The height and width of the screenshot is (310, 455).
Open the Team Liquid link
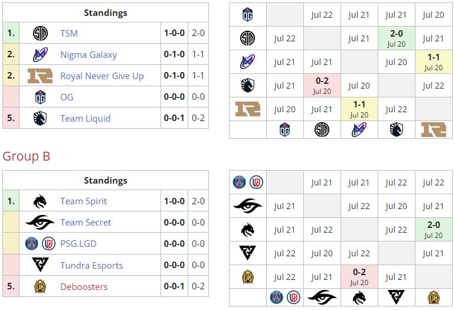click(x=85, y=119)
